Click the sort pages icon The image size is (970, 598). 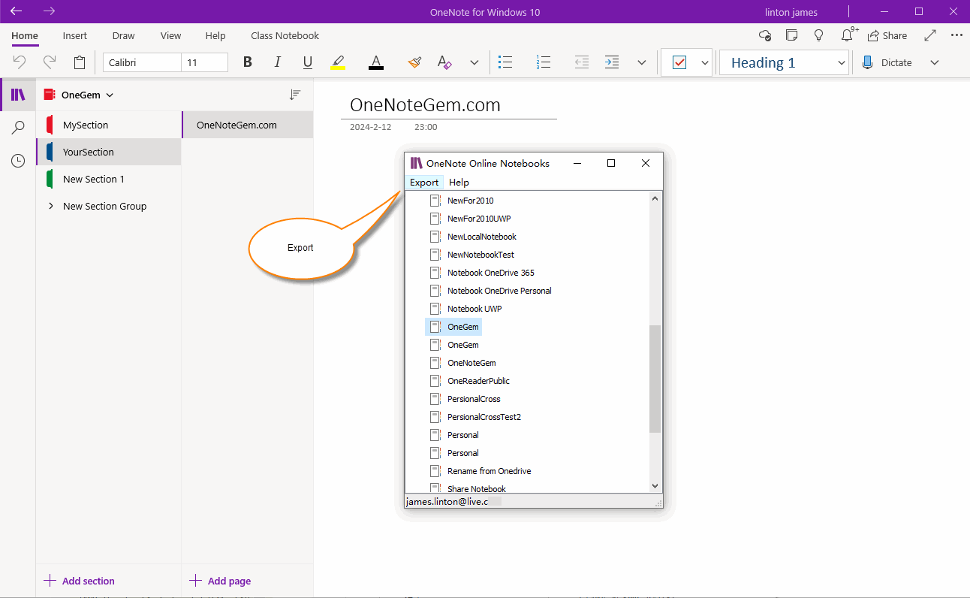coord(295,95)
